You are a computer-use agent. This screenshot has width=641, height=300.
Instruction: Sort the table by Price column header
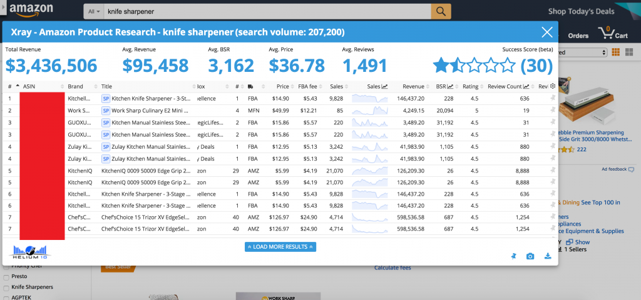283,86
